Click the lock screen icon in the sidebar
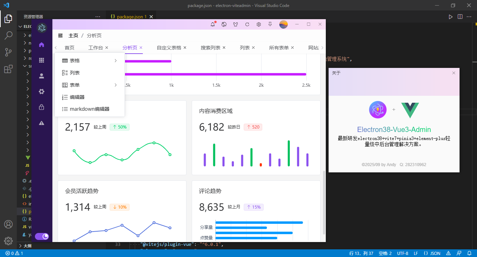The height and width of the screenshot is (257, 477). tap(42, 107)
